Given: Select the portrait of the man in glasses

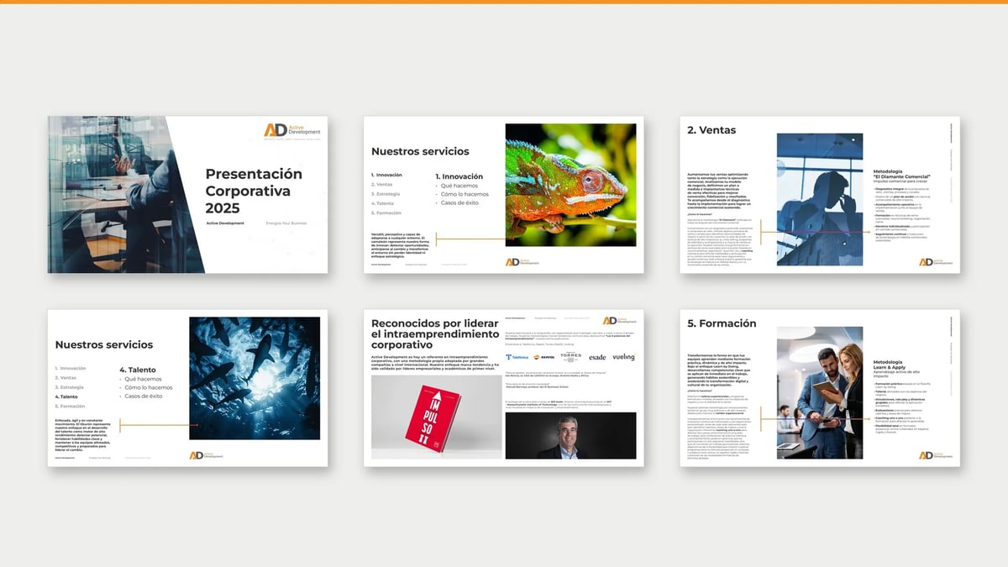Looking at the screenshot, I should (571, 436).
